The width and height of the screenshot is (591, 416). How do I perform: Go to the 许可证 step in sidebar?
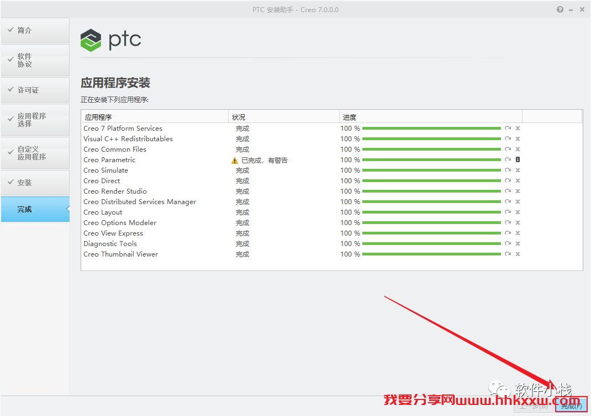point(35,90)
